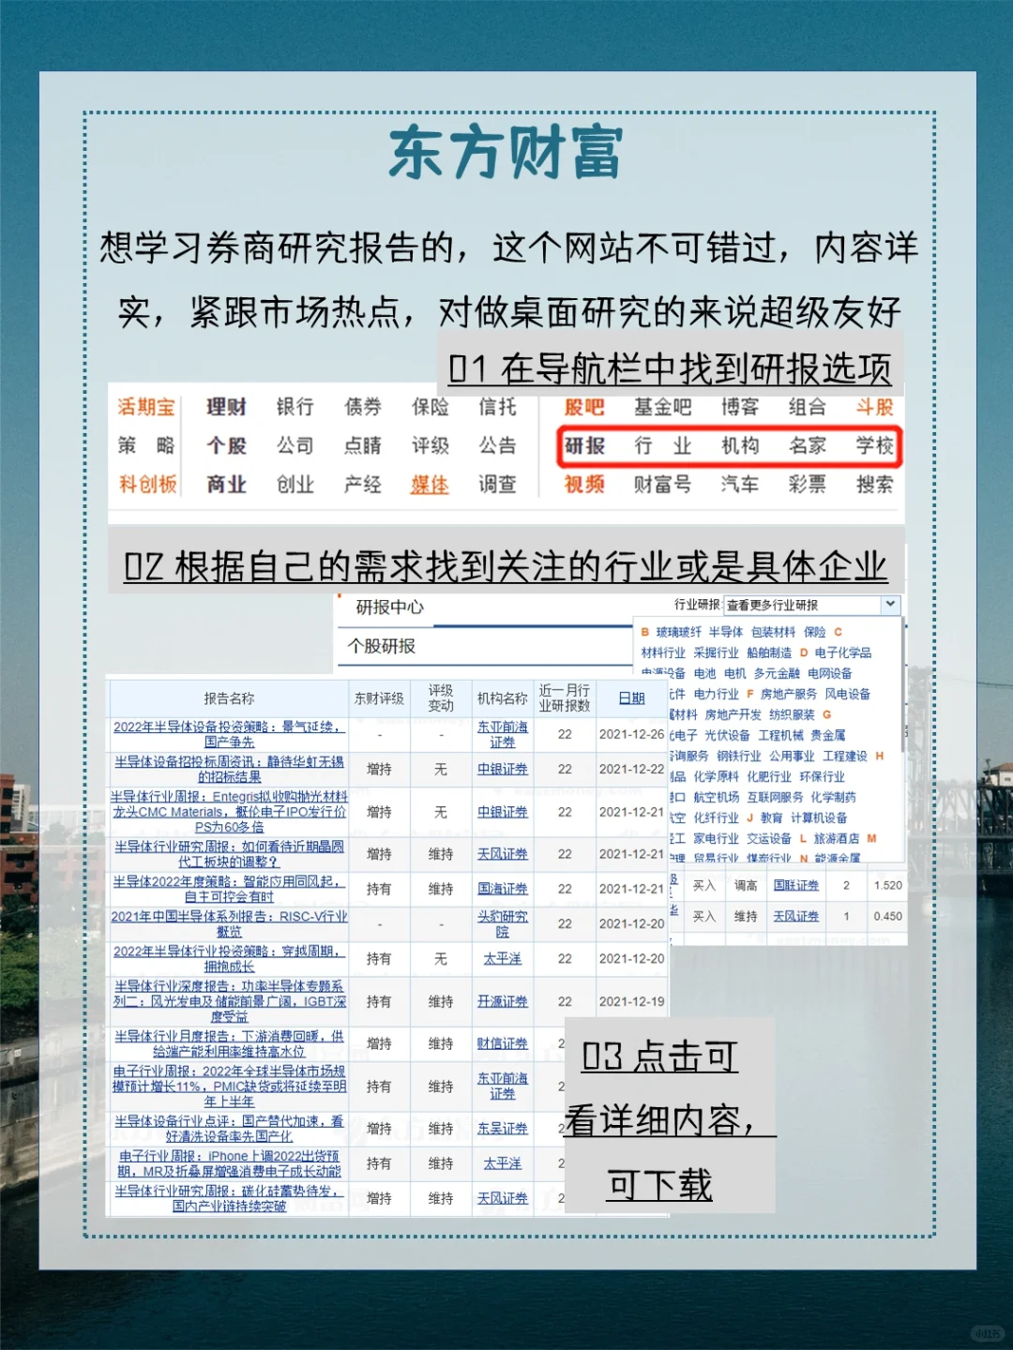The width and height of the screenshot is (1013, 1350).
Task: Open 开源证券 institution link
Action: (x=503, y=1001)
